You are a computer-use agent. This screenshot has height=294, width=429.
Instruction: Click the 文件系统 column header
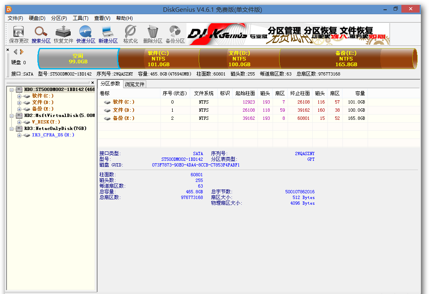(204, 93)
